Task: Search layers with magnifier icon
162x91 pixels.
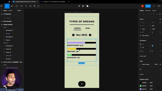Action: pos(2,11)
